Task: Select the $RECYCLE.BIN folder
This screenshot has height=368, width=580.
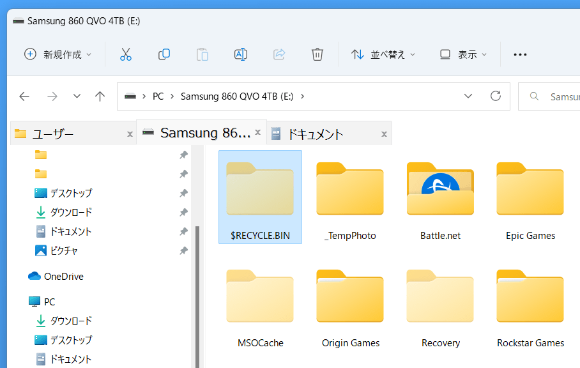Action: [x=260, y=197]
